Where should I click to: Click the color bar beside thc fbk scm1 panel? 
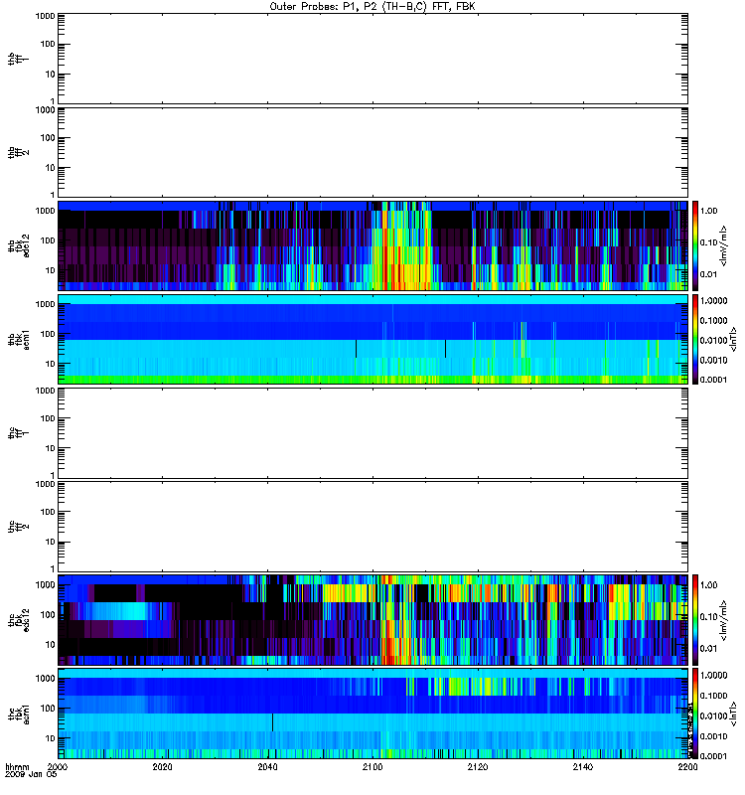[695, 714]
